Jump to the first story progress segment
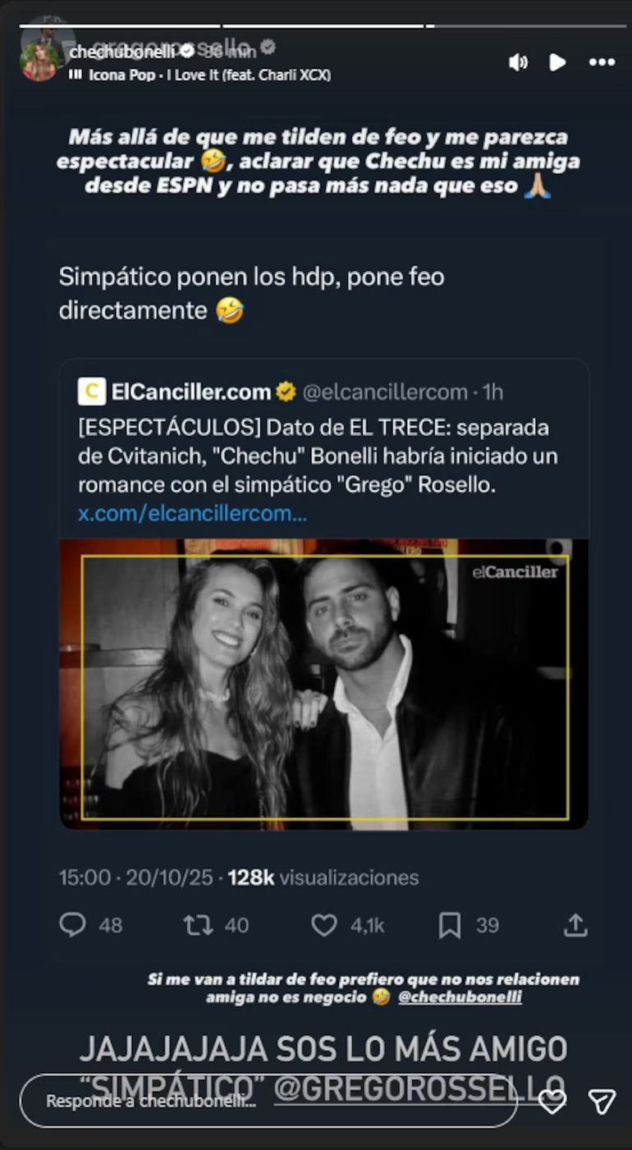 [x=120, y=26]
